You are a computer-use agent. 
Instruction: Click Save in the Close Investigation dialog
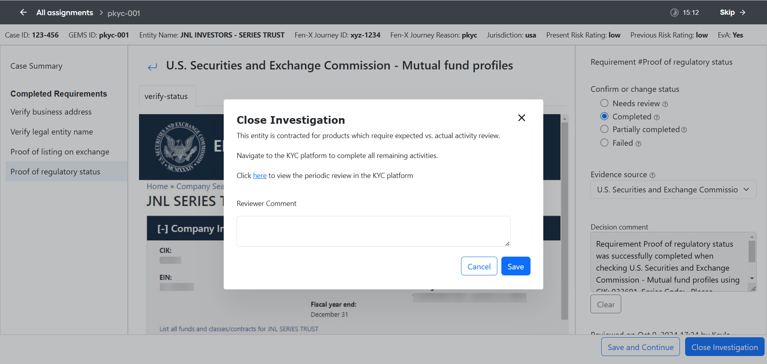[516, 266]
